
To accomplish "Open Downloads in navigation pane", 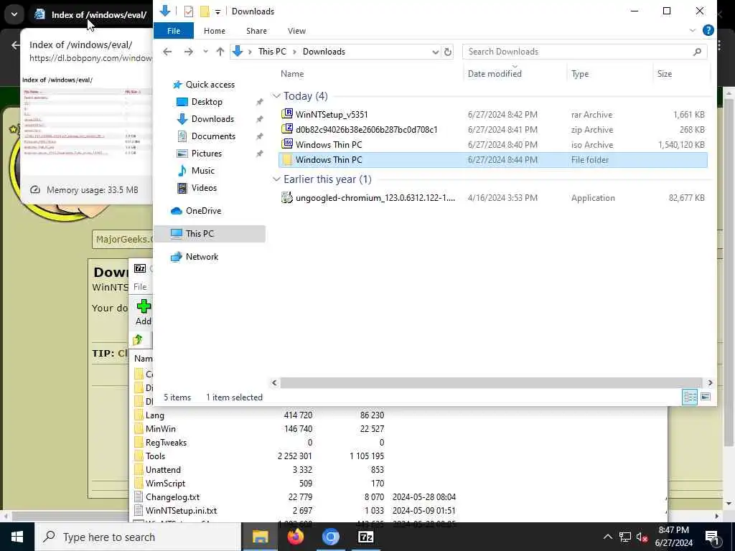I will click(x=212, y=119).
